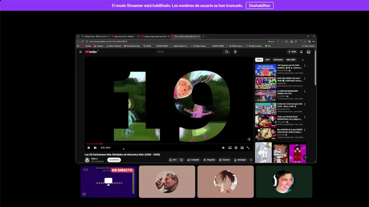
Task: Click the Preguntar button
Action: point(209,160)
